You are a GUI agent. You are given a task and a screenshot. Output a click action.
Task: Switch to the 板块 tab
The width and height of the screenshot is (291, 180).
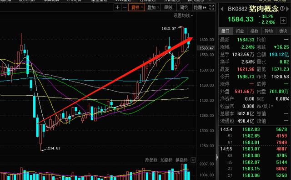point(283,31)
